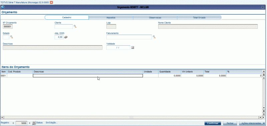Page up with double-arrow grid button
The image size is (267, 126).
(x=264, y=75)
